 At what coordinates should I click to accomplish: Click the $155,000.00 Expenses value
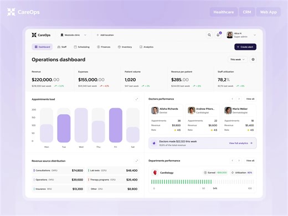(91, 80)
